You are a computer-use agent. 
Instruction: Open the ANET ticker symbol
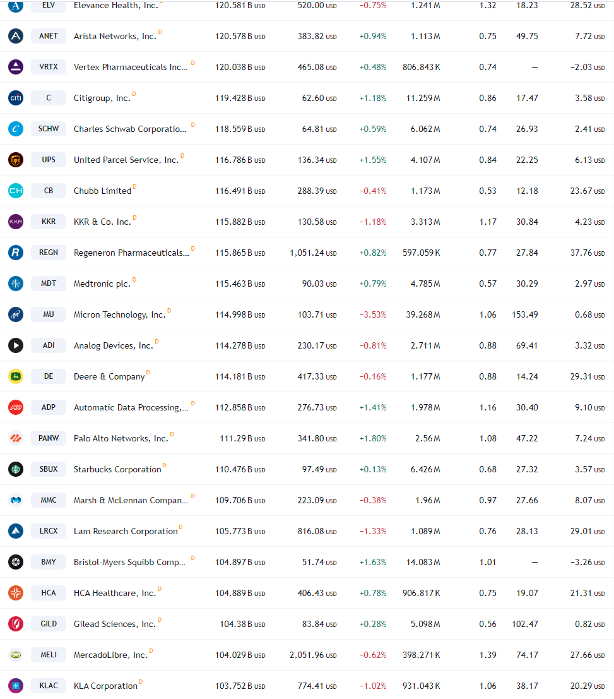[49, 36]
